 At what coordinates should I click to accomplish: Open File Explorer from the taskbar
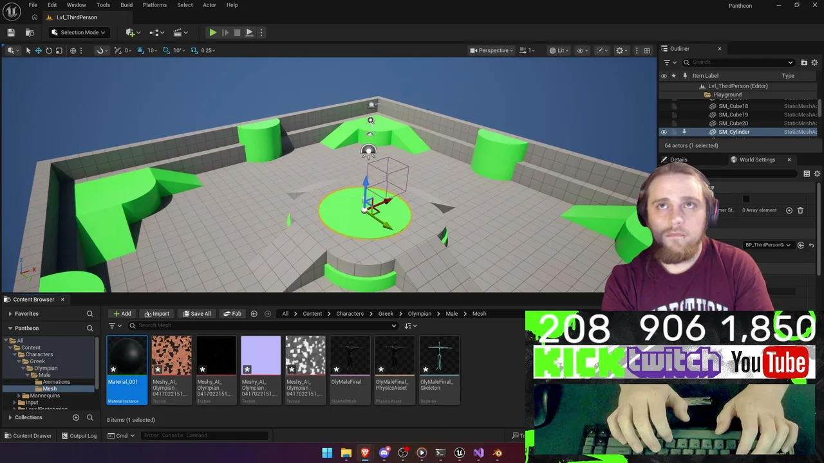(346, 453)
